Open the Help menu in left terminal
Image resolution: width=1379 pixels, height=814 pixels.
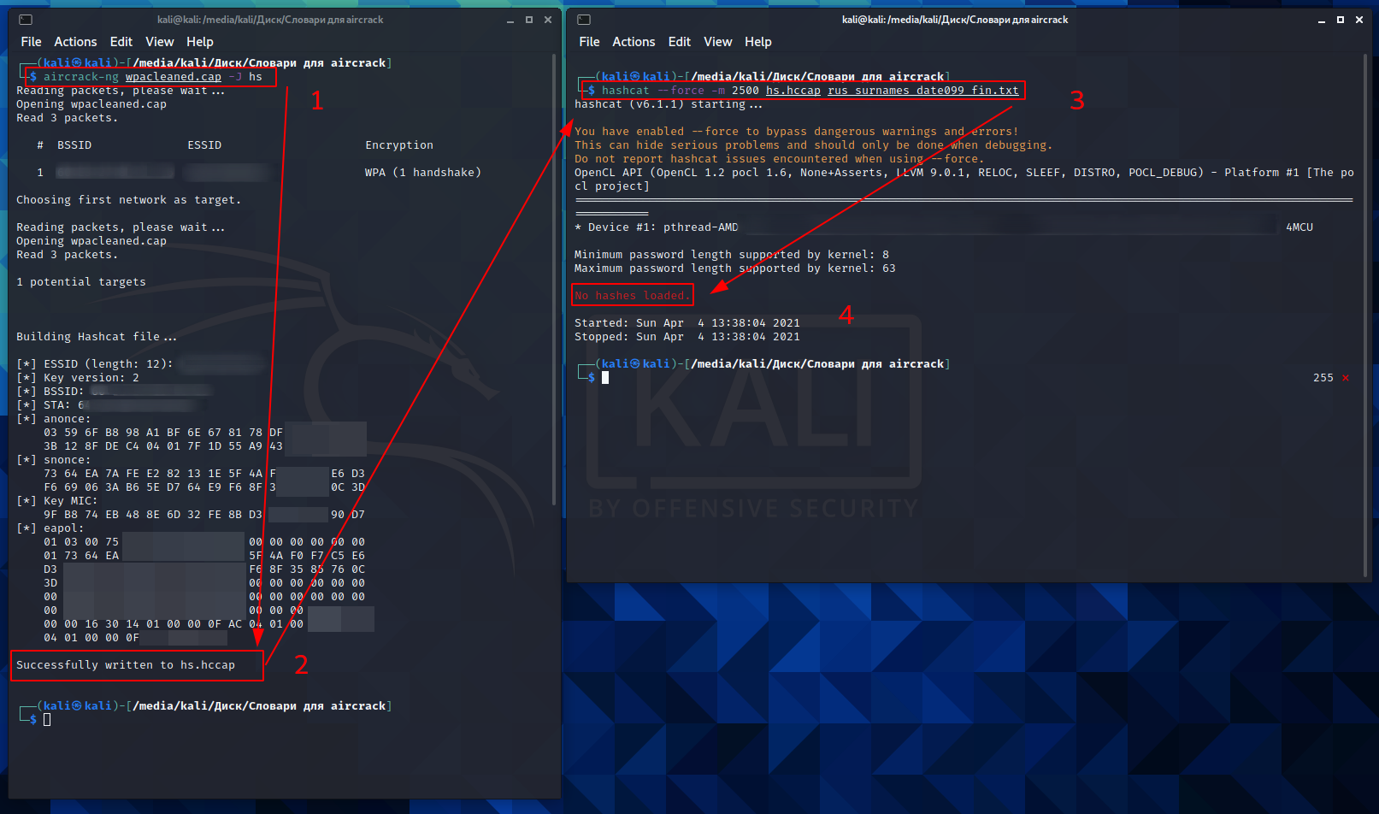click(x=200, y=42)
